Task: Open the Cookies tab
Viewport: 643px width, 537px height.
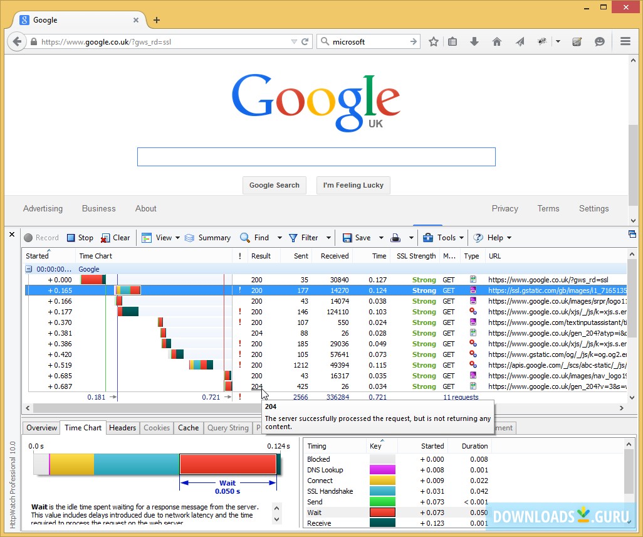Action: pos(157,427)
